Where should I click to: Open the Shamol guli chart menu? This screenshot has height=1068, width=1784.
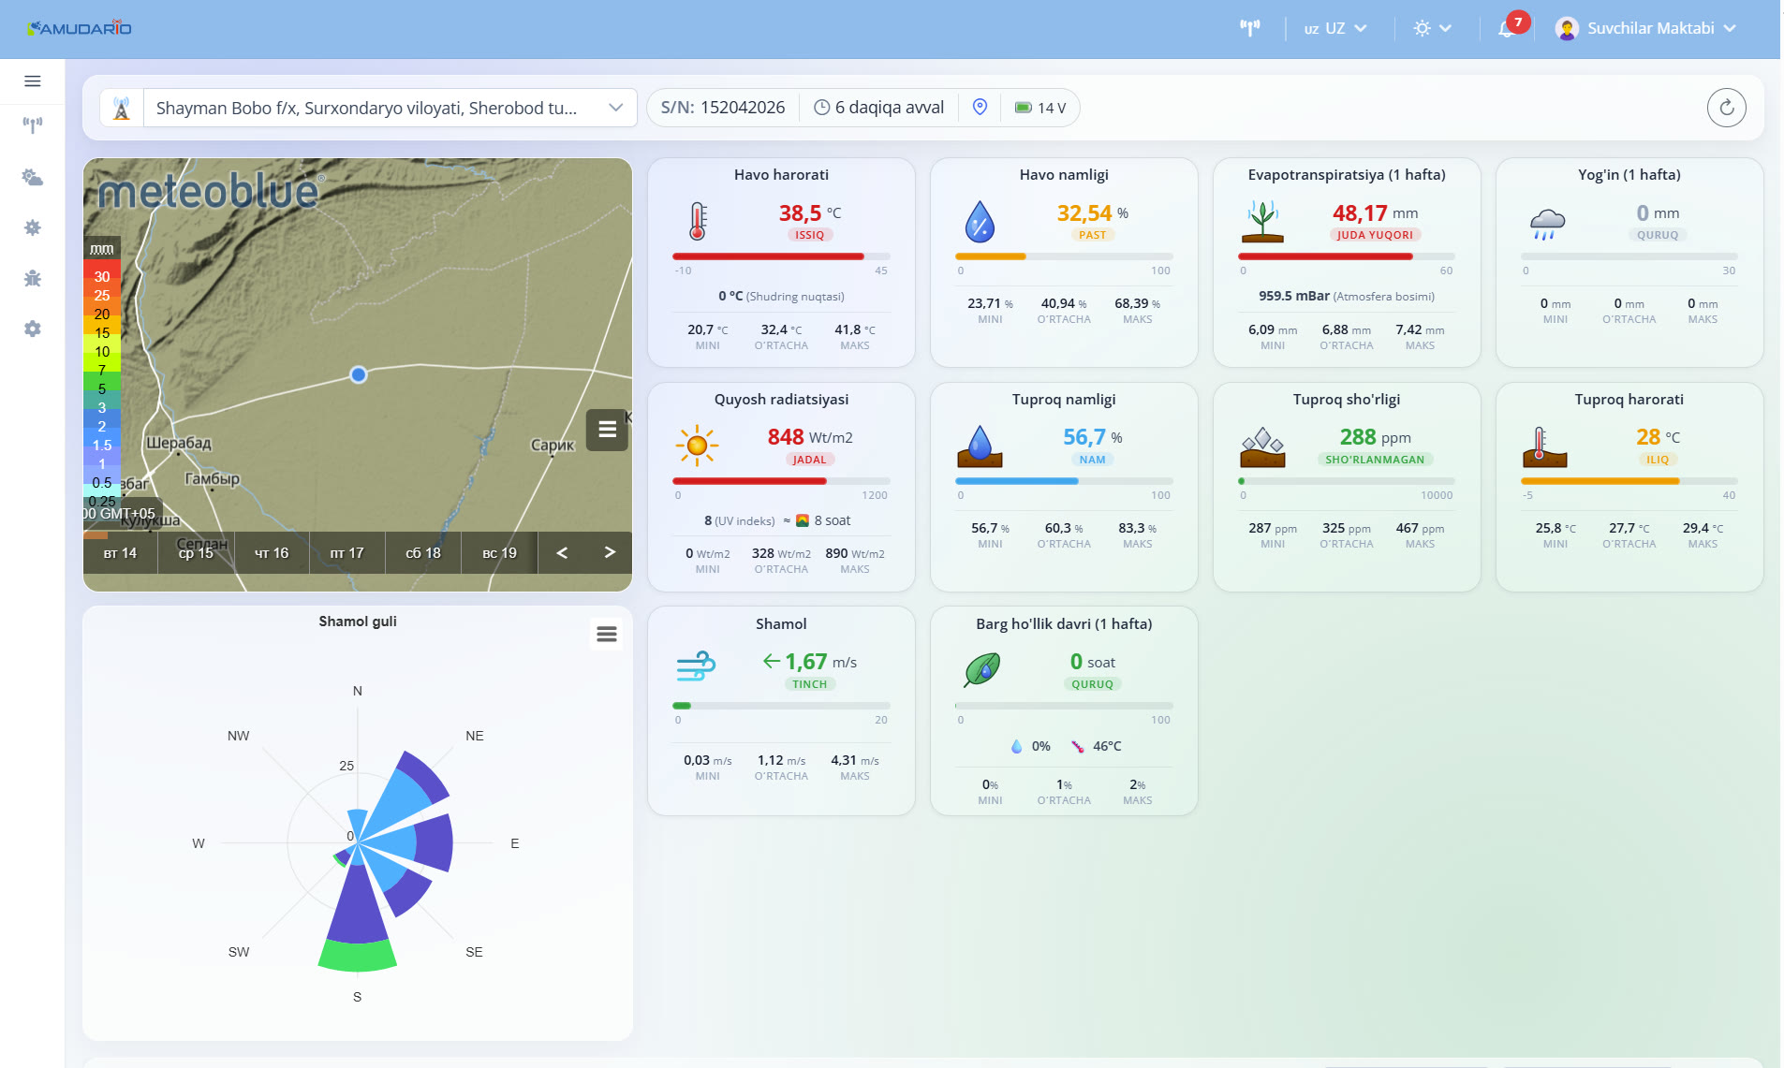point(607,635)
